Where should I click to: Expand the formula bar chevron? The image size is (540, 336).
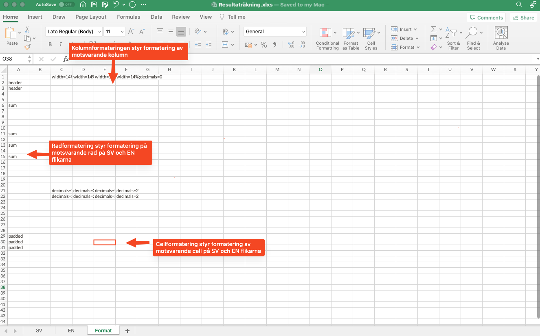click(x=537, y=59)
